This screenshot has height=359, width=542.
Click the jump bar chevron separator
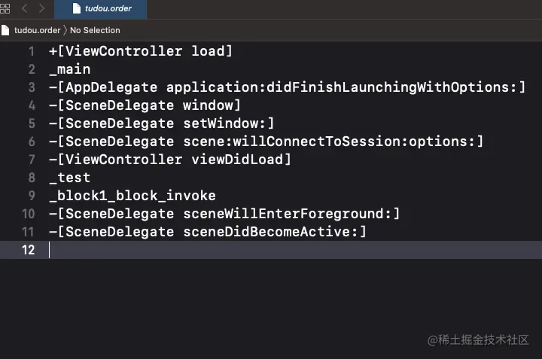pos(65,30)
